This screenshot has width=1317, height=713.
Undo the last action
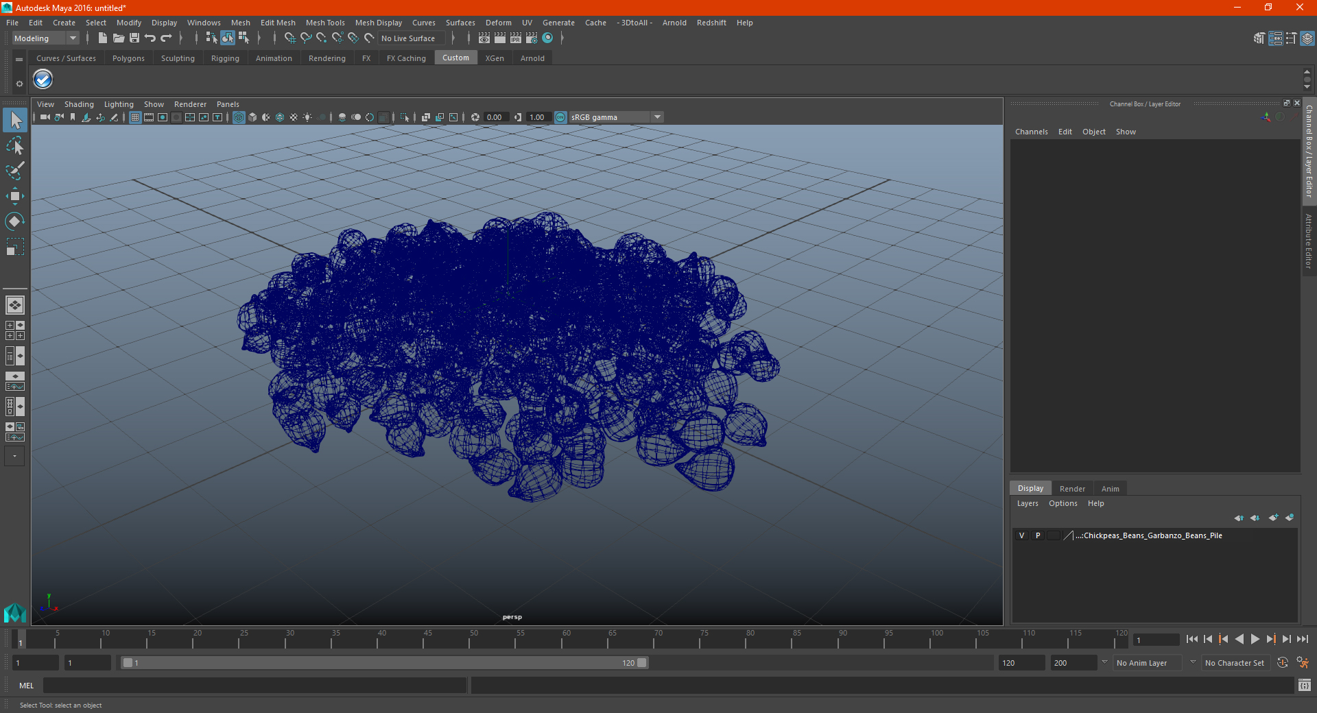[150, 38]
